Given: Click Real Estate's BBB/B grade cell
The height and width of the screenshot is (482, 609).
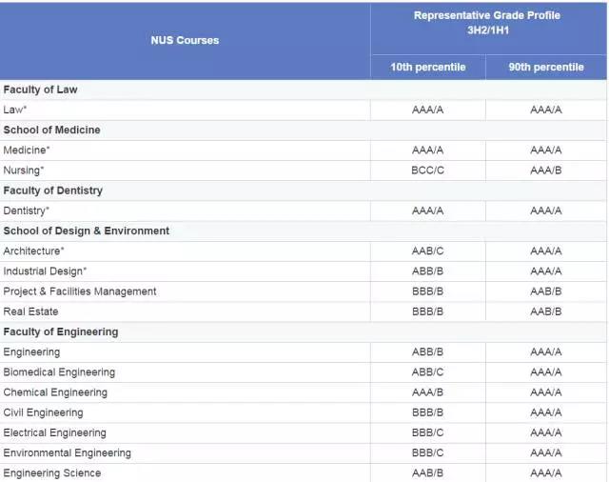Looking at the screenshot, I should (427, 311).
